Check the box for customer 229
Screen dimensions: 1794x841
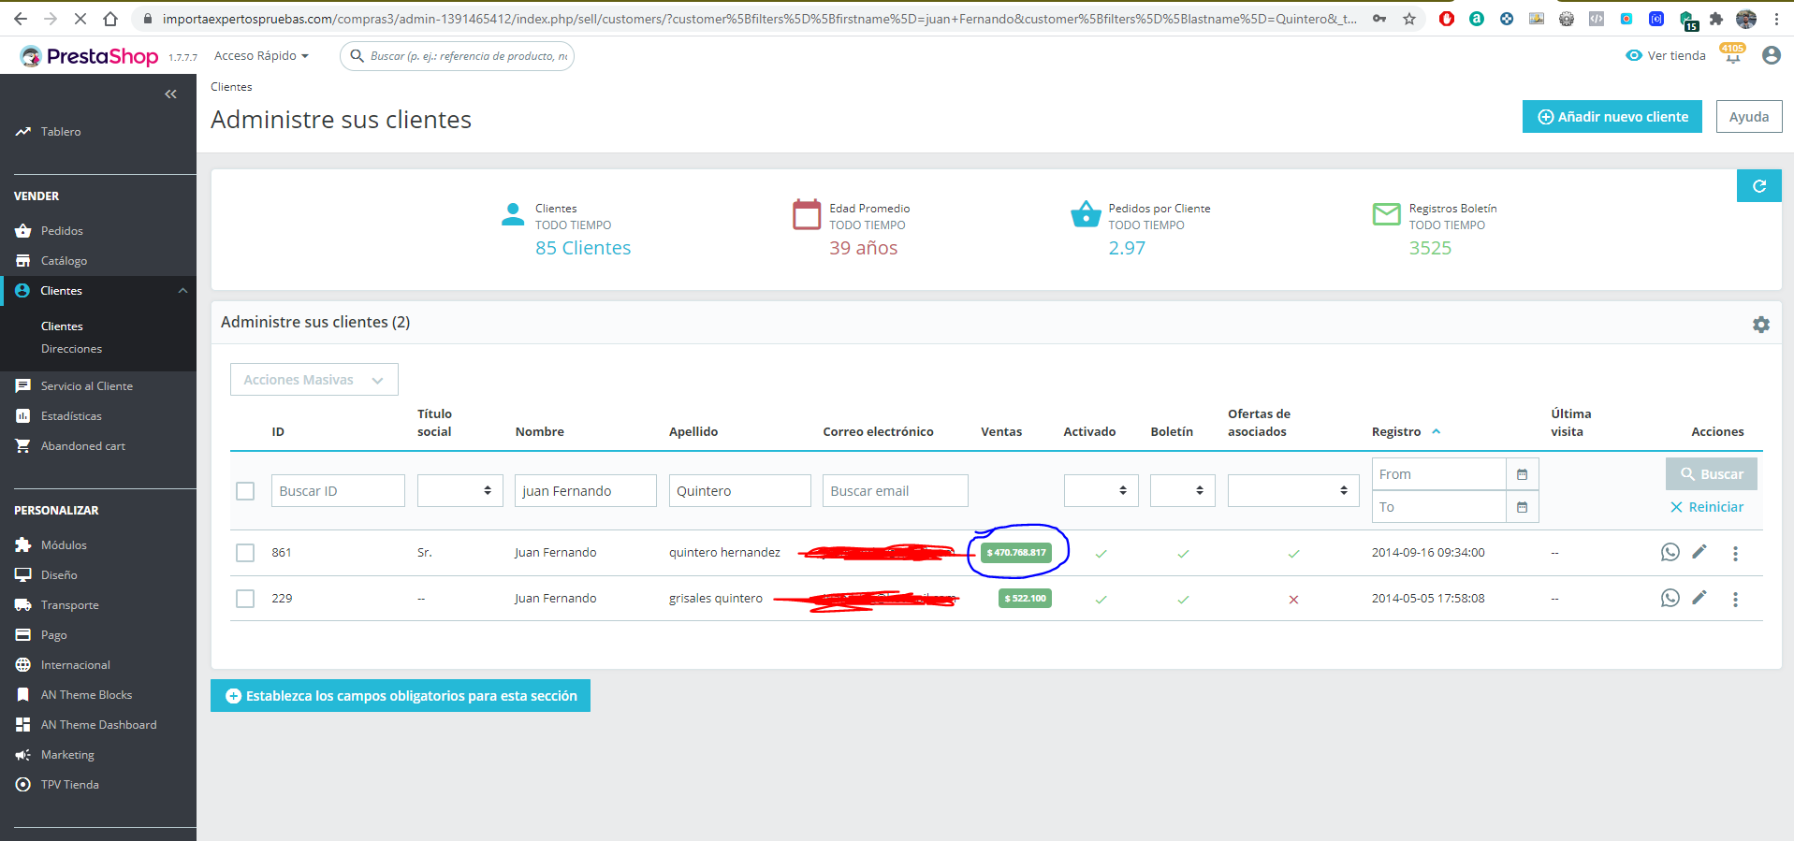coord(245,599)
